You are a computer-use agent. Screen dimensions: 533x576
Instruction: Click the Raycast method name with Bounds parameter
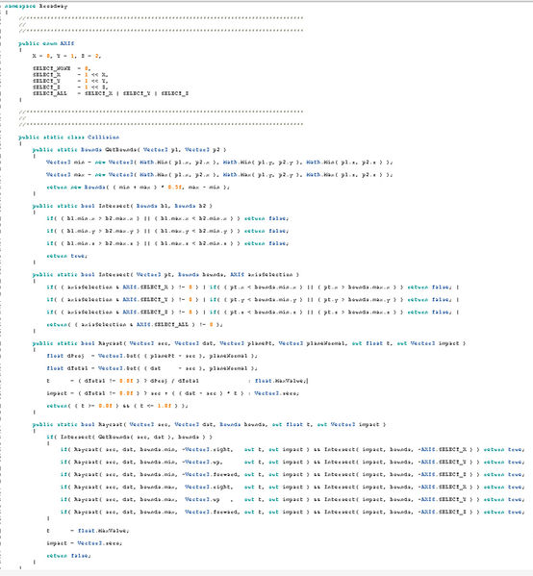pyautogui.click(x=111, y=424)
